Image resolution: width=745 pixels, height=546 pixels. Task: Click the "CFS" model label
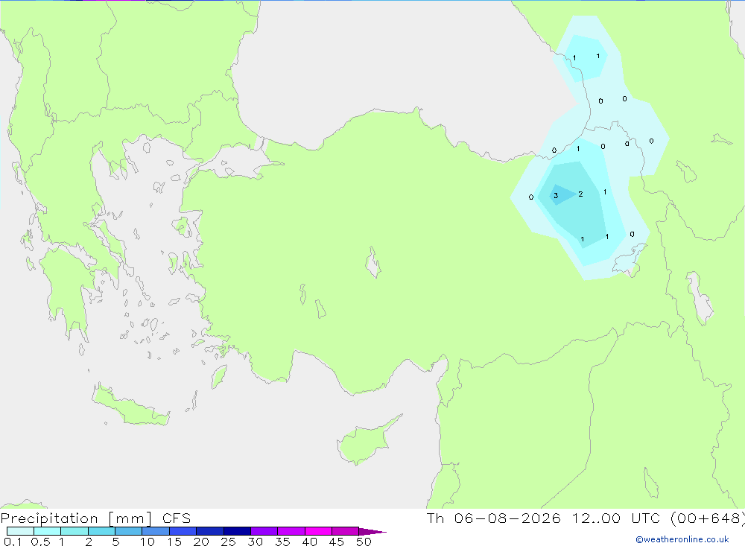click(177, 518)
